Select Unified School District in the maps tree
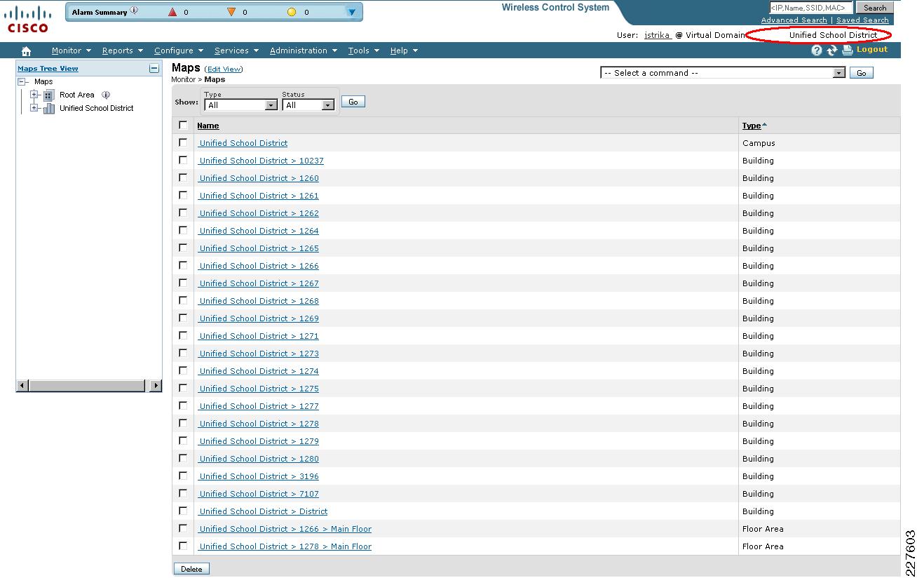Image resolution: width=917 pixels, height=578 pixels. point(96,109)
